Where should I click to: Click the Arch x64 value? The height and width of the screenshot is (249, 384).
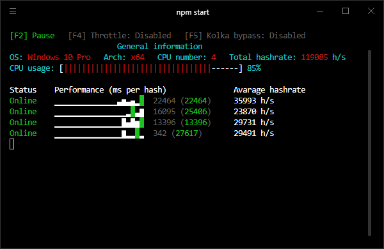[138, 57]
